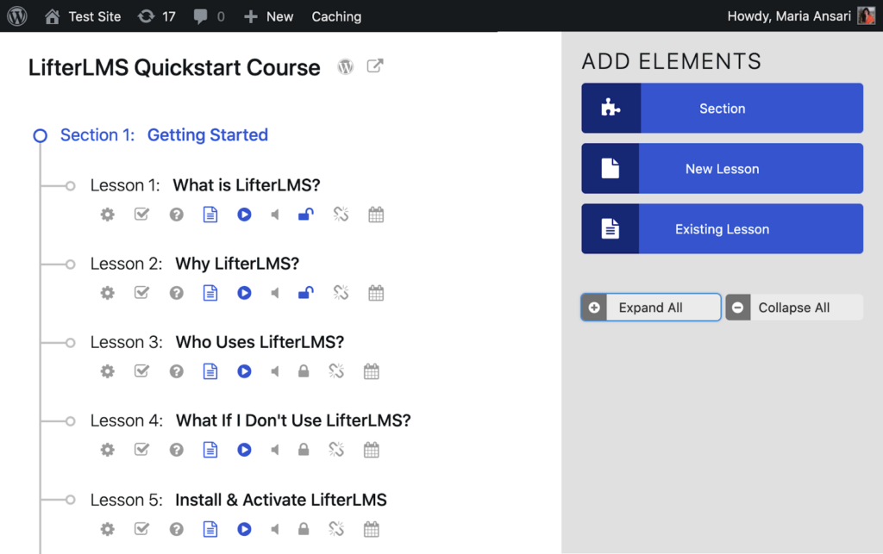The image size is (883, 554).
Task: Open settings gear for Lesson 5
Action: 108,529
